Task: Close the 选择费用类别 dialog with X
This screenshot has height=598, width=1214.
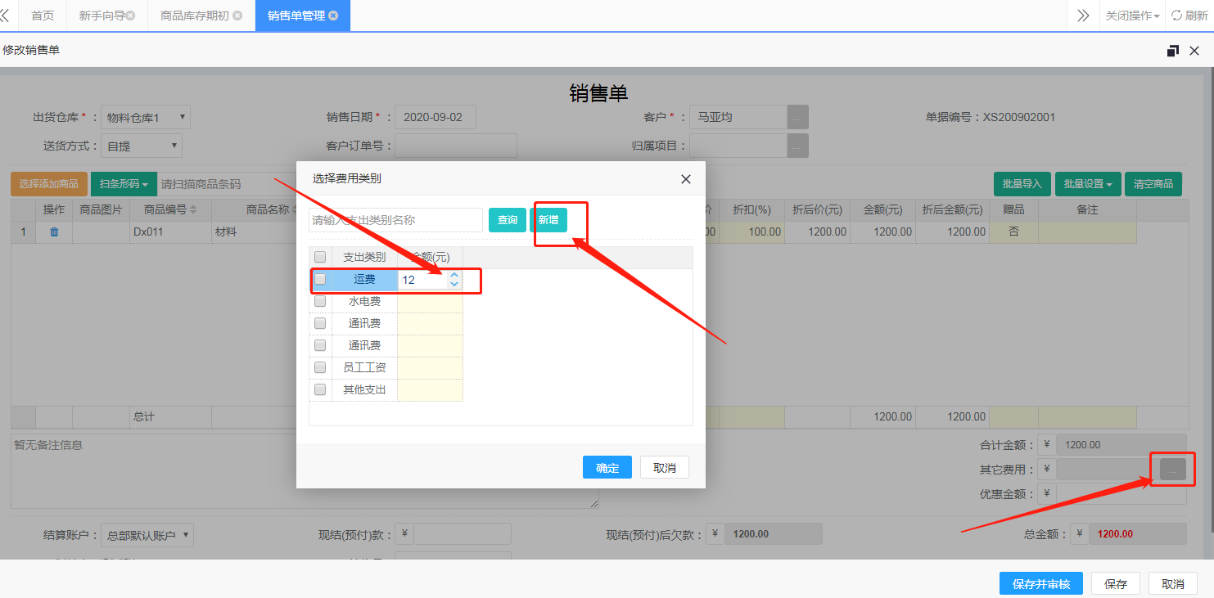Action: (686, 179)
